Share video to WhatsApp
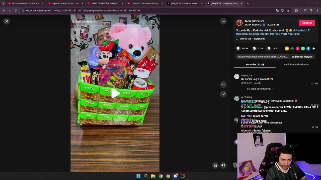The height and width of the screenshot is (180, 321). point(303,48)
